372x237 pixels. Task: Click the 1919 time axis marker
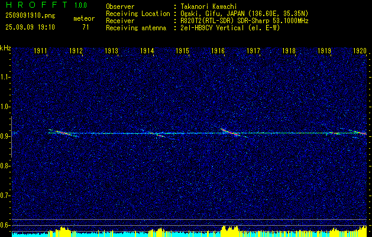324,51
